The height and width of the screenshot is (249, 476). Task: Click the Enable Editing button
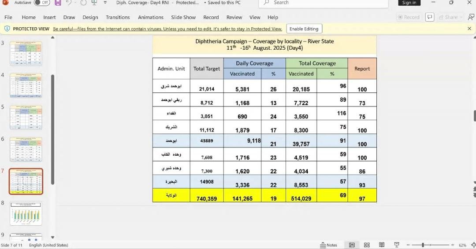304,29
